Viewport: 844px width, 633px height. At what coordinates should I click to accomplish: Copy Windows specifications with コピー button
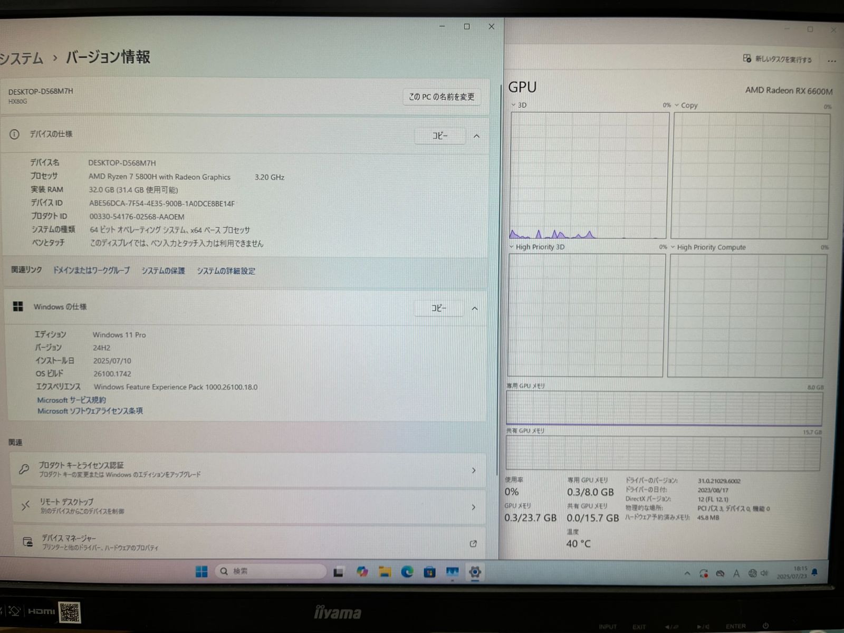pyautogui.click(x=439, y=308)
